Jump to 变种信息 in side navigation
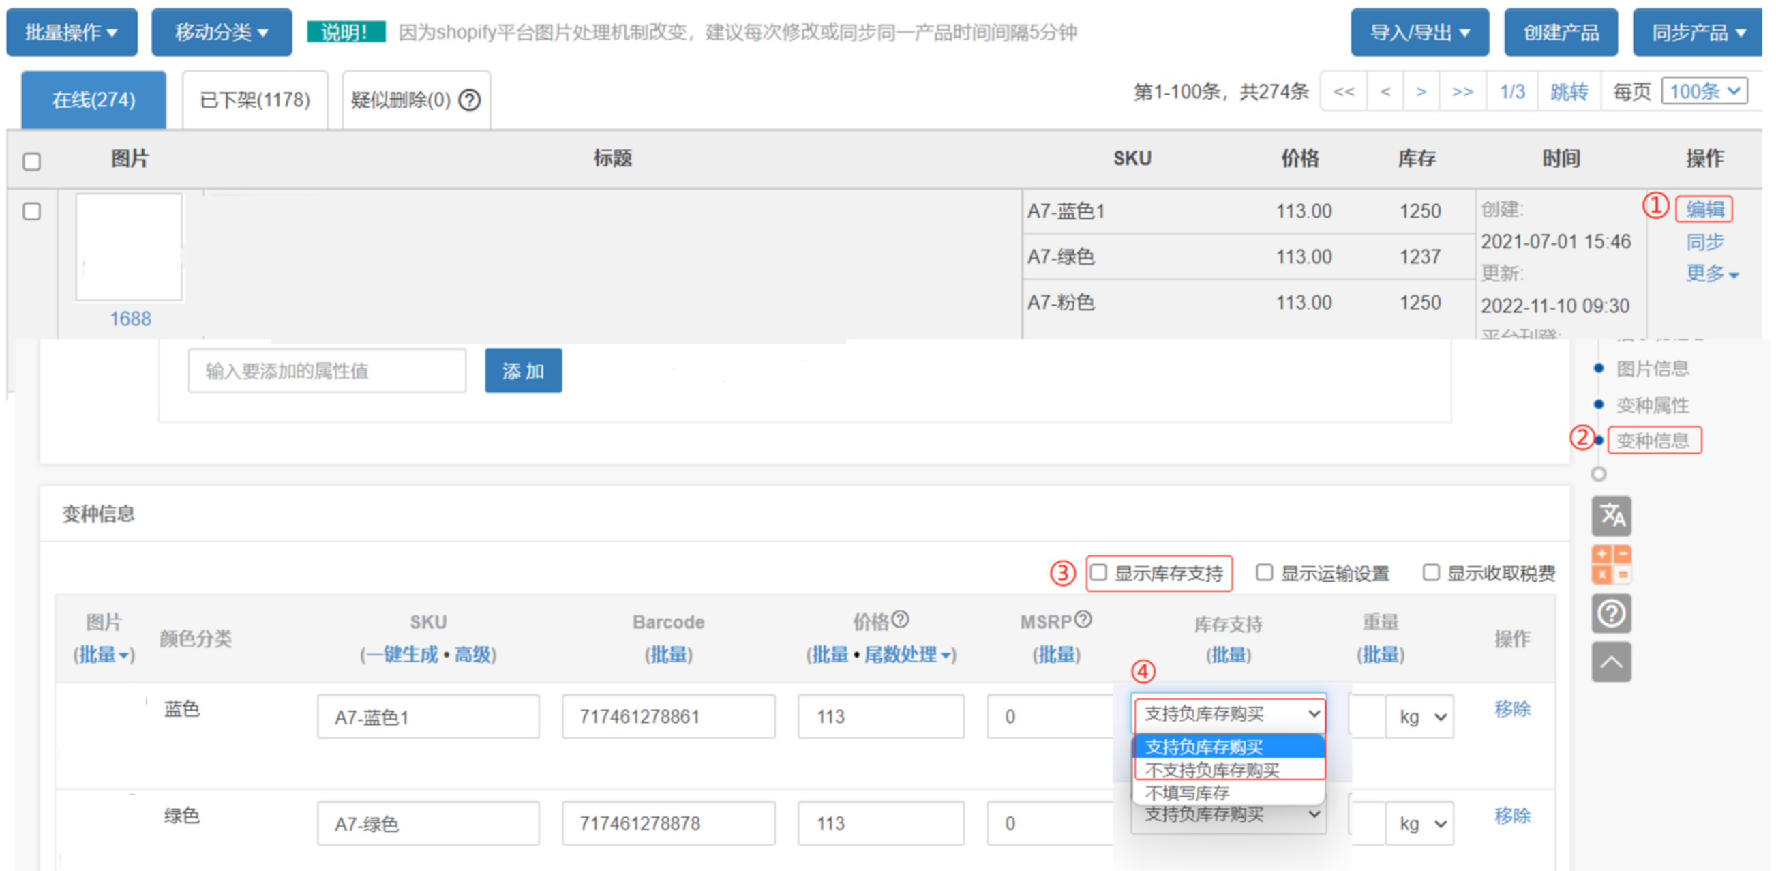Screen dimensions: 1776x871 coord(1653,440)
